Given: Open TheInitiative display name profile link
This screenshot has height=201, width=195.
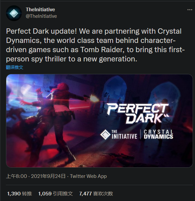Looking at the screenshot, I should [40, 10].
